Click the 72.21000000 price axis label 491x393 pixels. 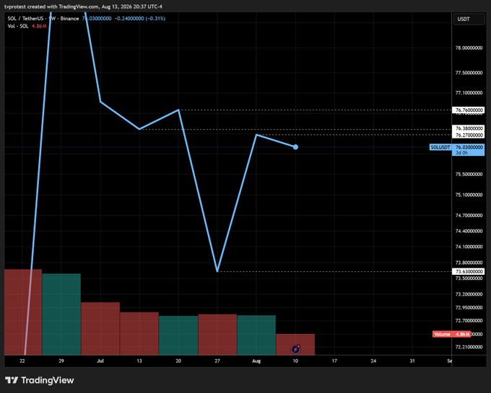pos(469,347)
